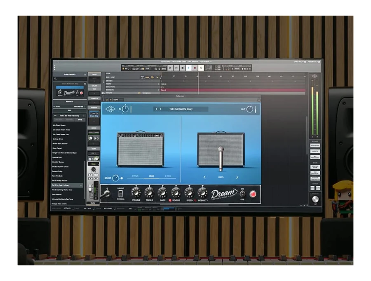Expand the Tags filter chevron

54,107
